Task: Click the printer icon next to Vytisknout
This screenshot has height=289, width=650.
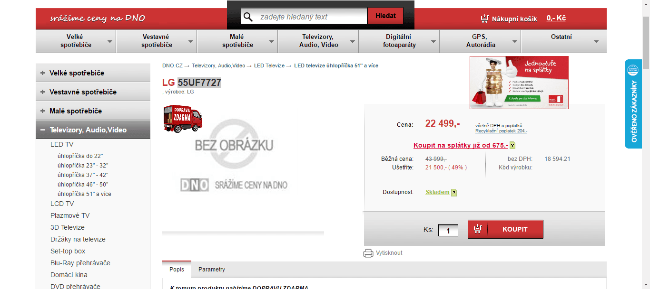Action: coord(368,253)
